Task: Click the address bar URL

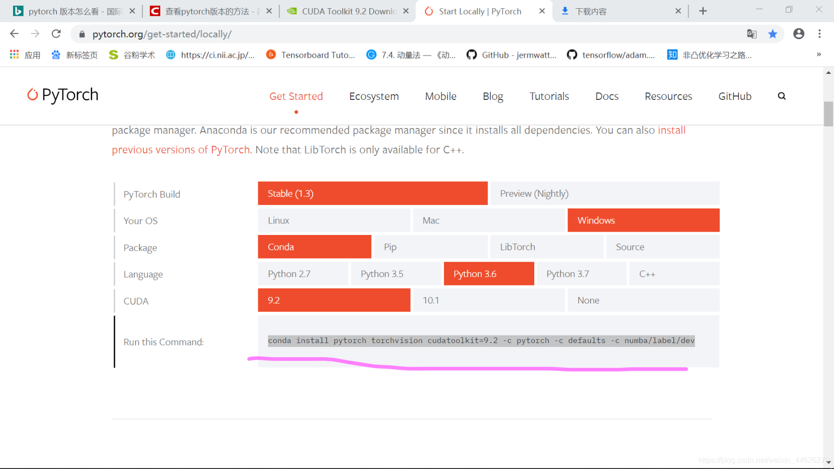Action: tap(162, 34)
